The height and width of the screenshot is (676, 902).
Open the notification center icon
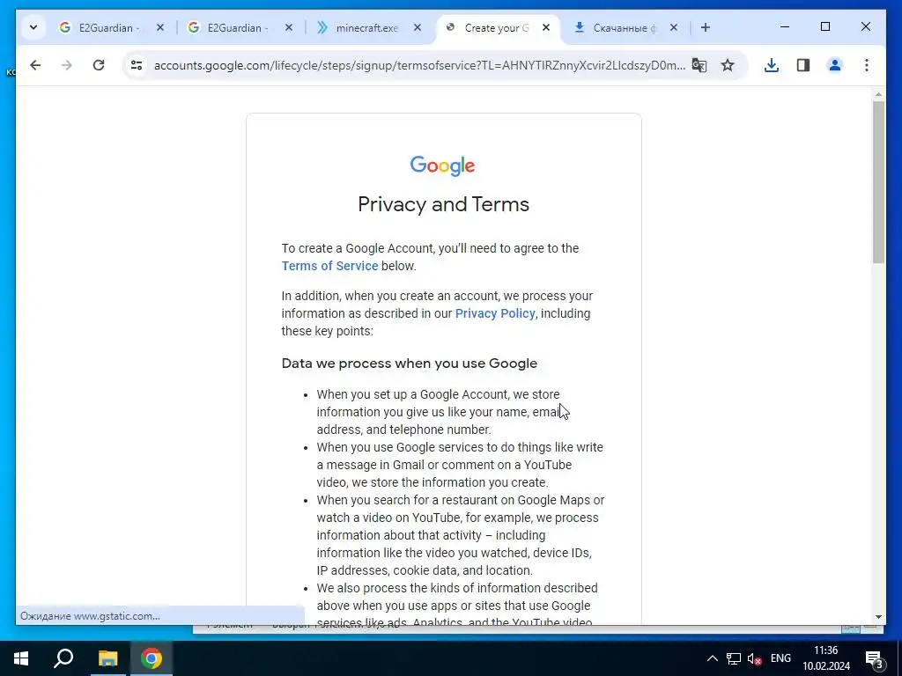[875, 658]
